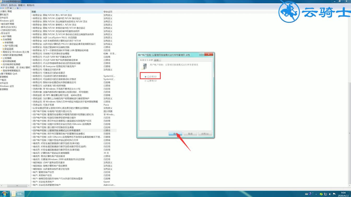
Task: Select the 已禁用(S) radio button
Action: point(146,81)
